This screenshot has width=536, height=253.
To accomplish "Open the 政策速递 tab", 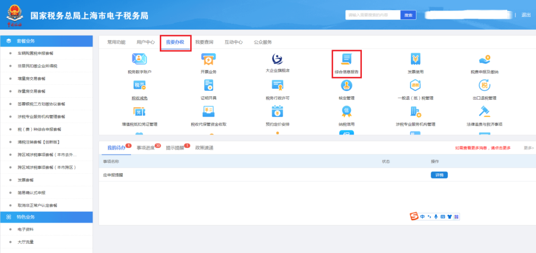I will click(204, 148).
